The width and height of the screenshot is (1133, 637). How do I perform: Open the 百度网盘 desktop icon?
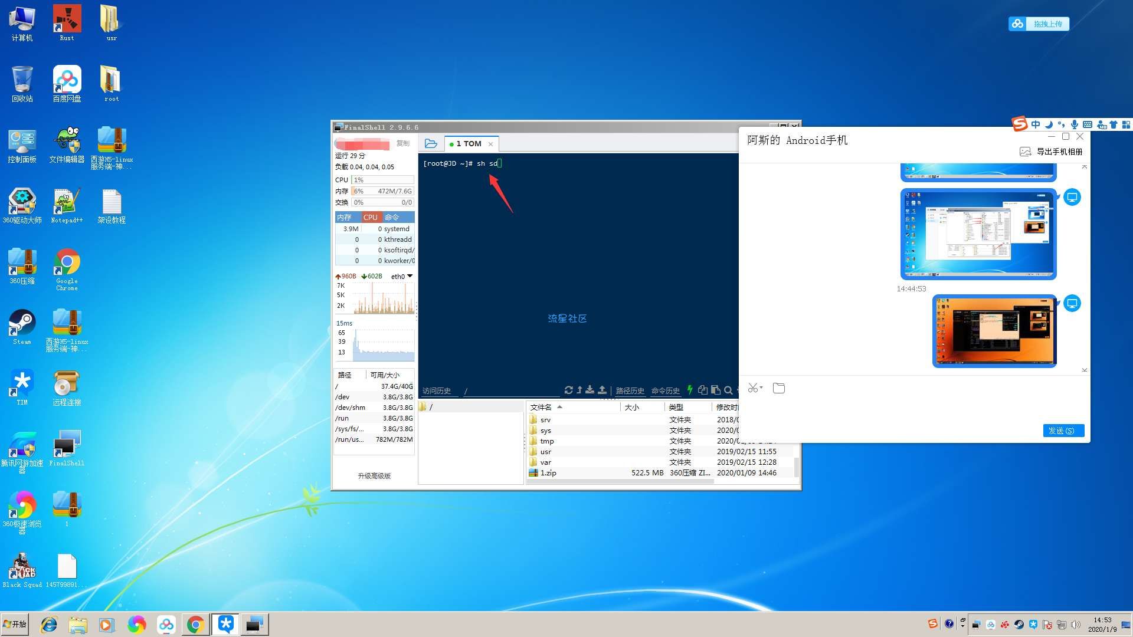[x=67, y=84]
